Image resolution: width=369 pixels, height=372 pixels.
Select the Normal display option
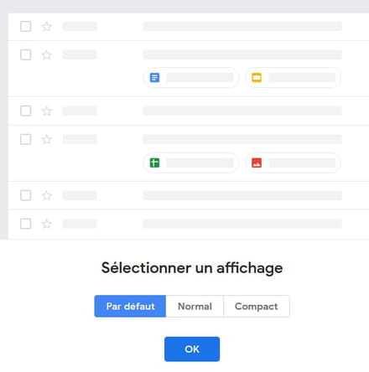point(195,306)
